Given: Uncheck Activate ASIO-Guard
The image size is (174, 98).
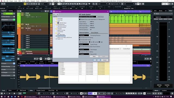Looking at the screenshot, I should (80, 40).
